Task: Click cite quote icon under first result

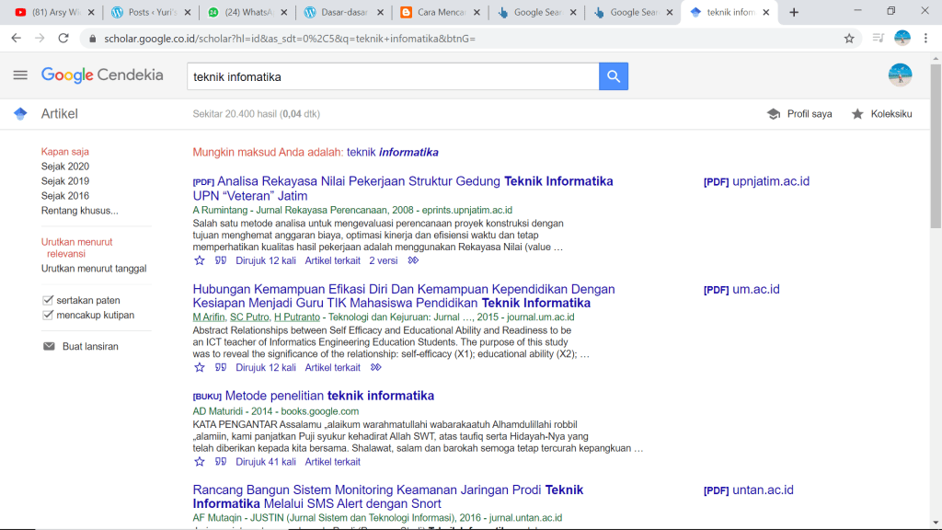Action: point(221,260)
